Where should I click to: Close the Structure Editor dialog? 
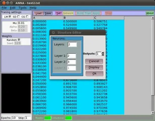coord(53,33)
